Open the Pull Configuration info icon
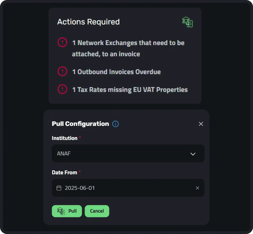 (116, 124)
